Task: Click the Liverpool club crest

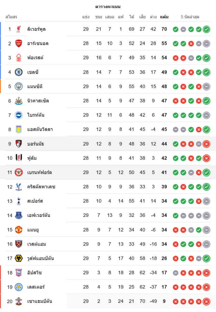Action: [x=19, y=29]
